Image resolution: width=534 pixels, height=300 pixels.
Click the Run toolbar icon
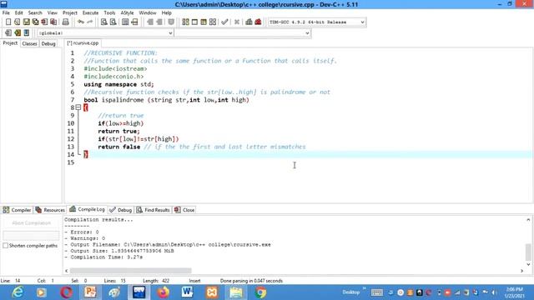[x=194, y=22]
